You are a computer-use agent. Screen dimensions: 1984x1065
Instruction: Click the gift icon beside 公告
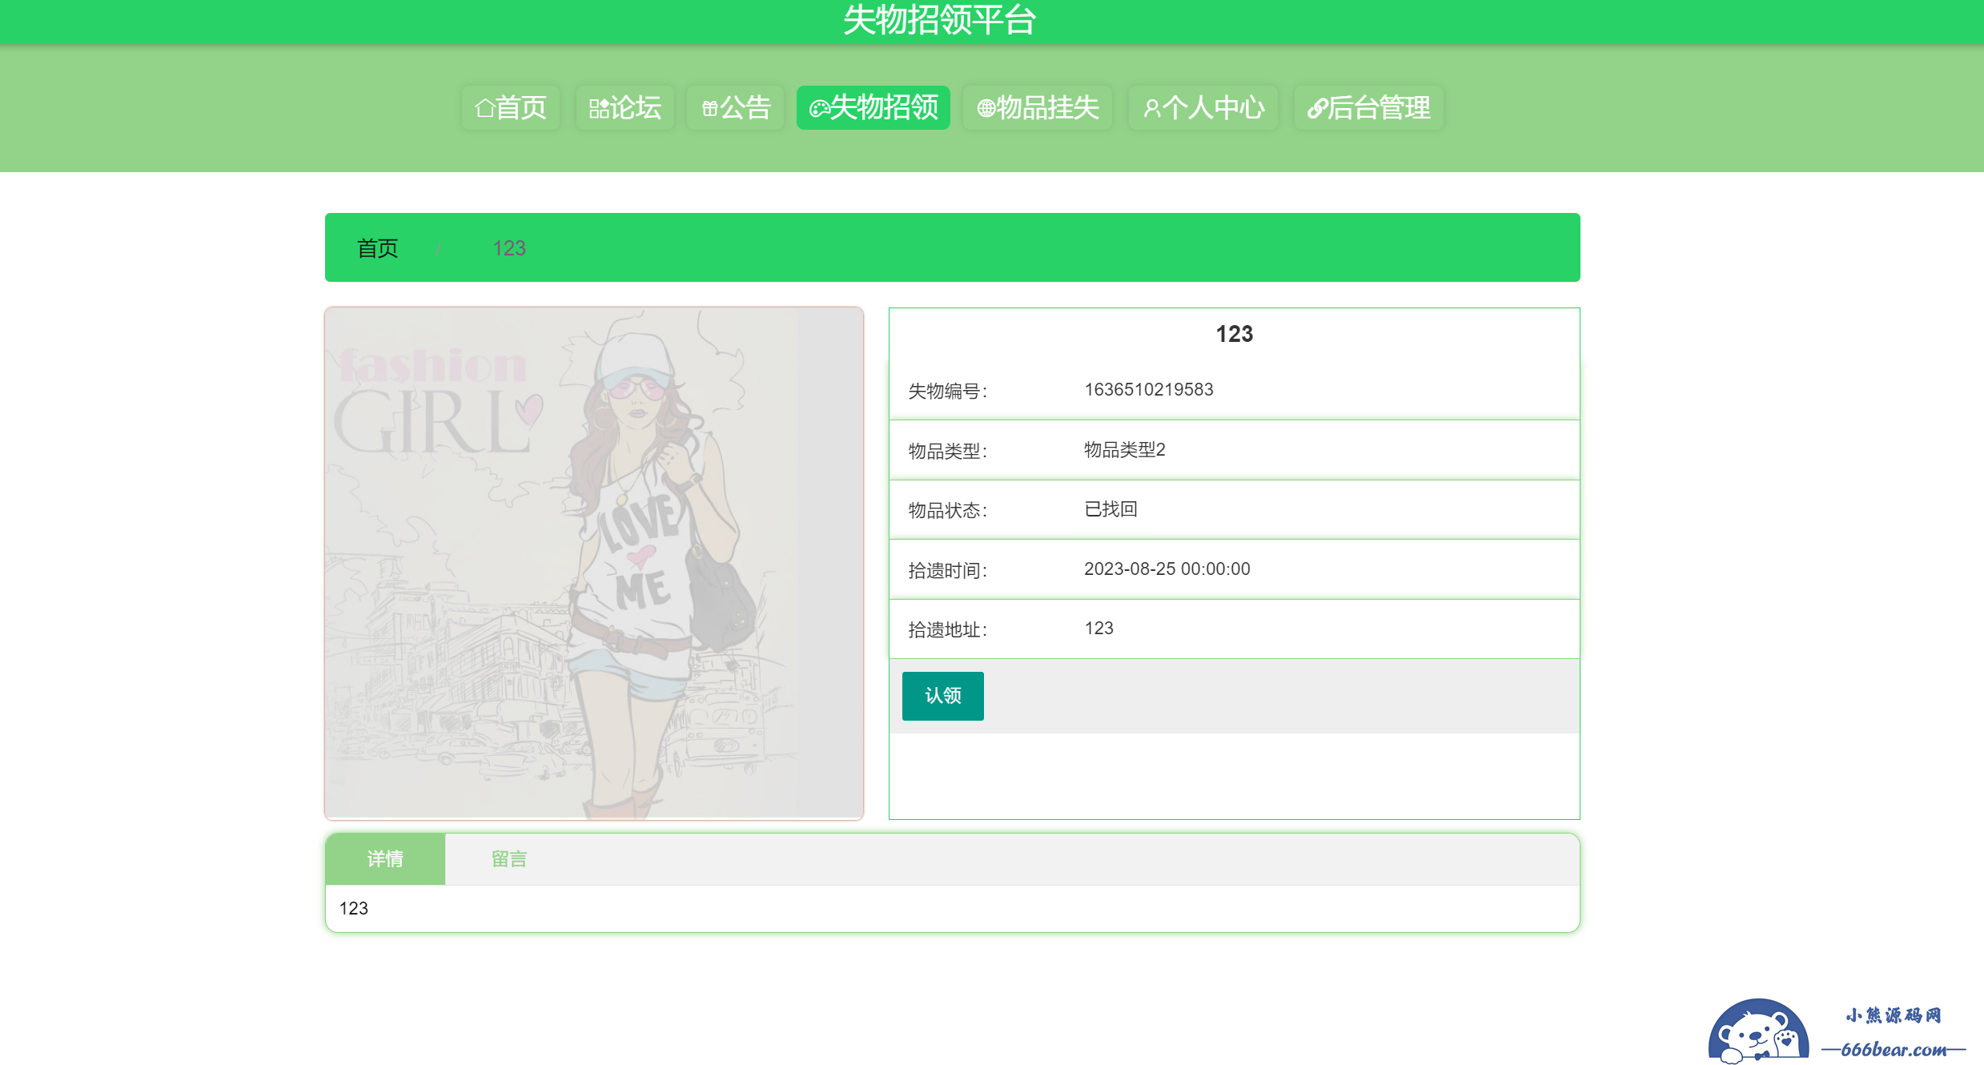[x=709, y=108]
